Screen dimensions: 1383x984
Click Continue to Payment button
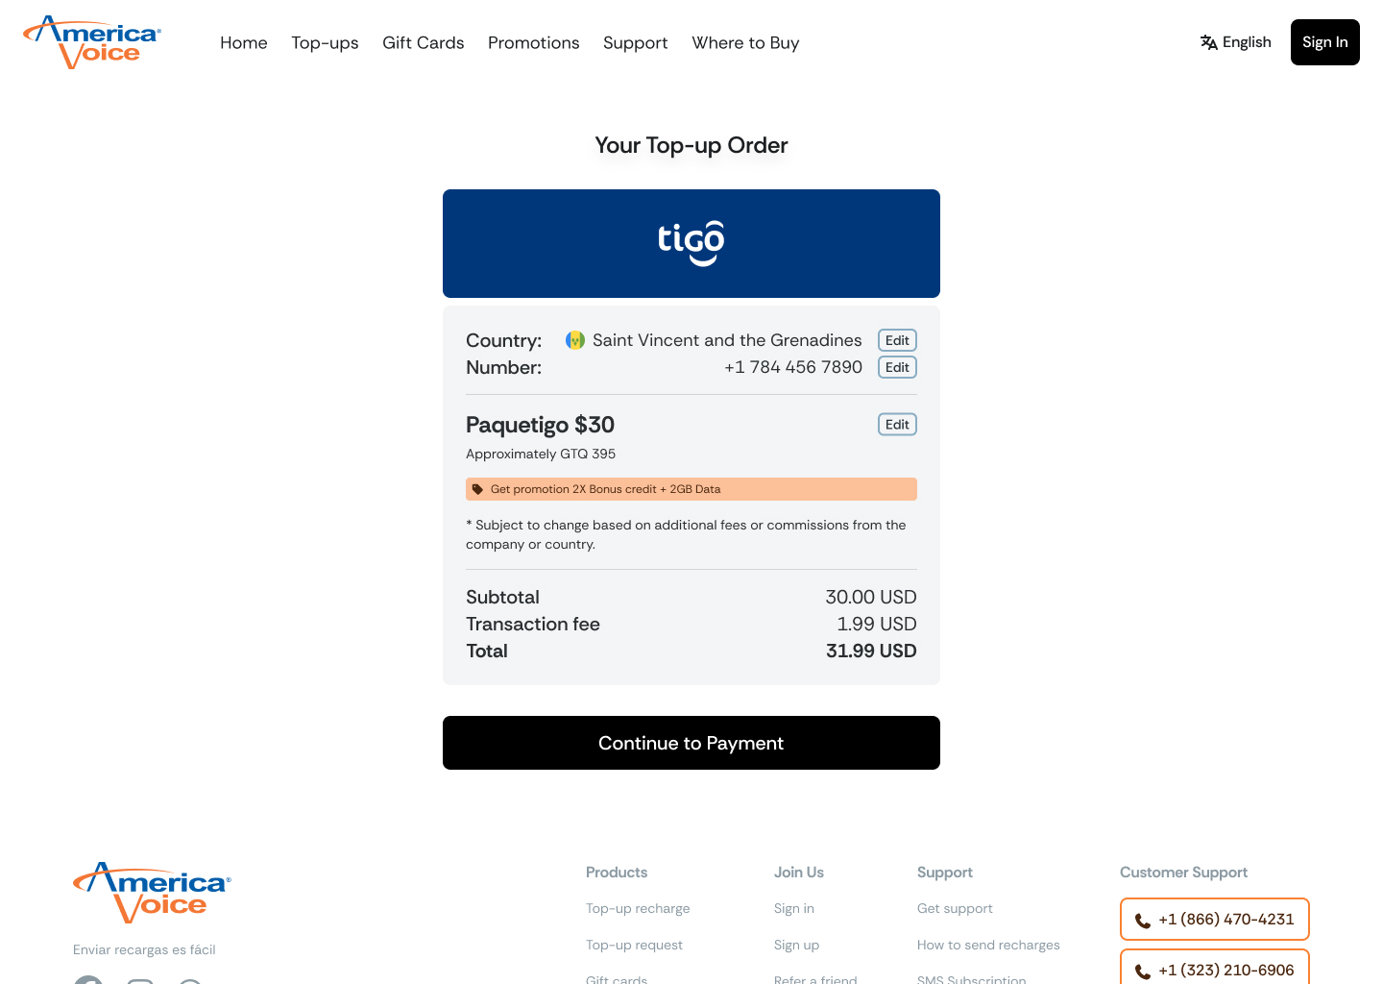click(x=691, y=743)
